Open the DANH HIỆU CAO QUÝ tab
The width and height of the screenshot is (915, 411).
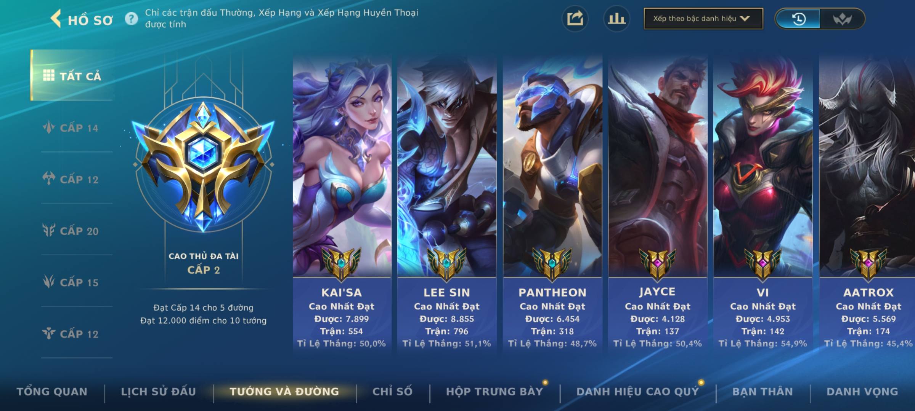637,392
